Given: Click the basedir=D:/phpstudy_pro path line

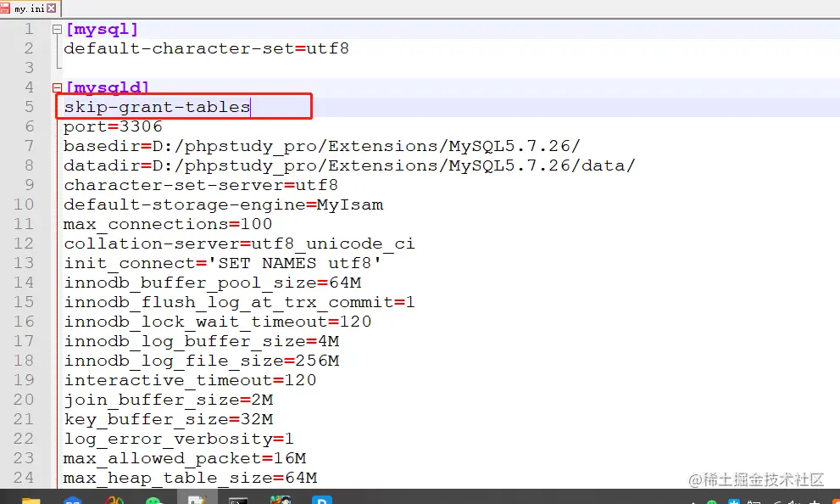Looking at the screenshot, I should click(x=321, y=147).
